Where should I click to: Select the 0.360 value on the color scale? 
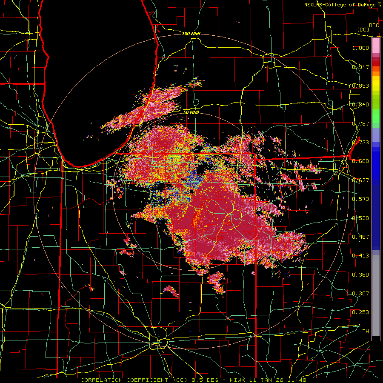coord(360,275)
